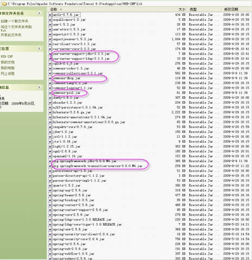Collapse the 其它位置 panel
Screen dimensions: 252x260
point(39,49)
